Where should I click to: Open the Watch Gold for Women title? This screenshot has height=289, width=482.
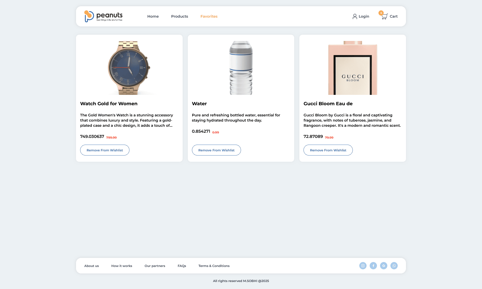tap(109, 104)
